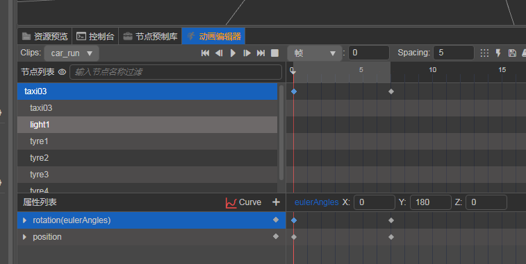This screenshot has width=526, height=264.
Task: Select rotation keyframe at frame 0
Action: pyautogui.click(x=294, y=220)
